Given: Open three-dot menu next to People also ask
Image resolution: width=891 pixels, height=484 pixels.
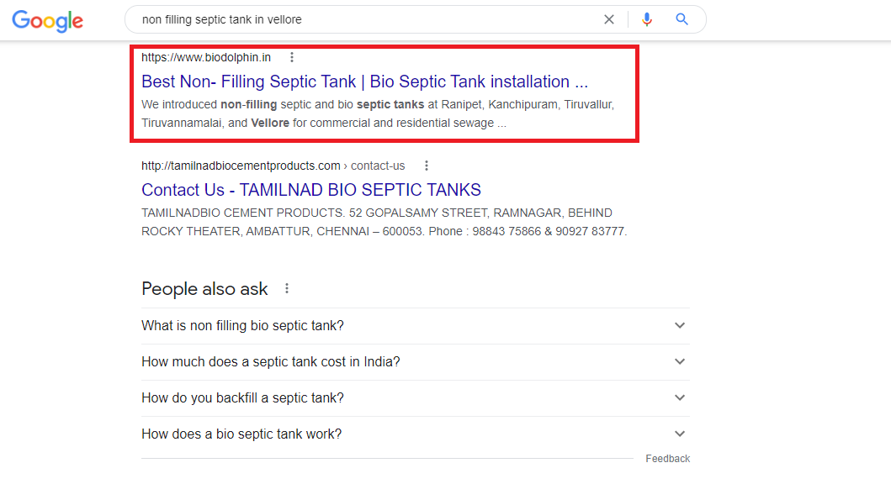Looking at the screenshot, I should point(287,289).
